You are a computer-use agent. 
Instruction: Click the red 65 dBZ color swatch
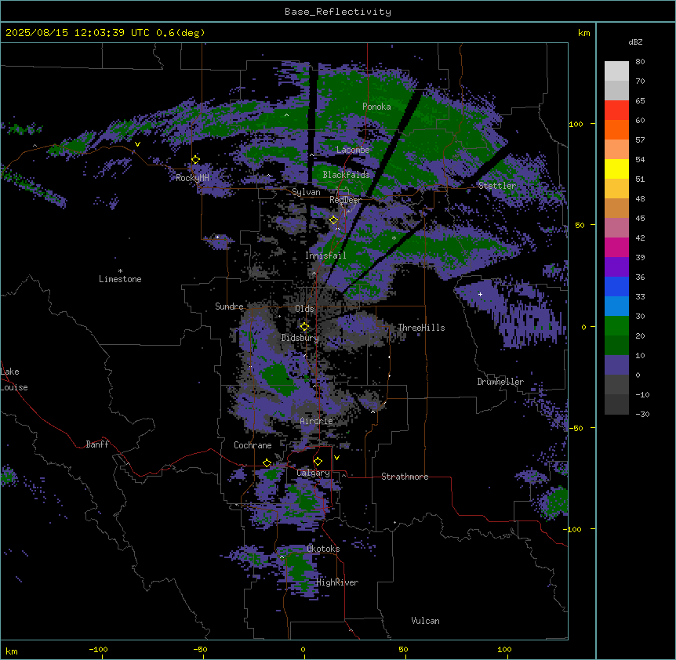point(616,111)
